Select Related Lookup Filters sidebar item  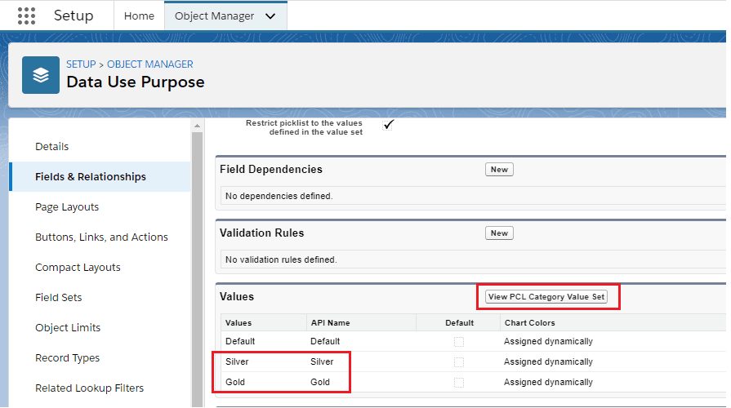tap(89, 388)
